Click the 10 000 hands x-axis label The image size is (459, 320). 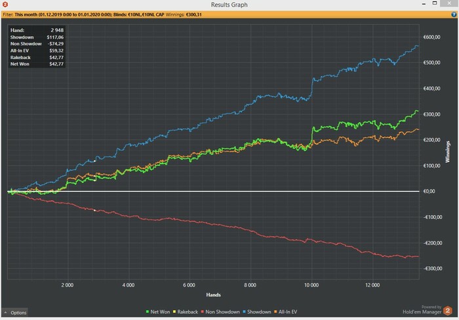point(311,285)
